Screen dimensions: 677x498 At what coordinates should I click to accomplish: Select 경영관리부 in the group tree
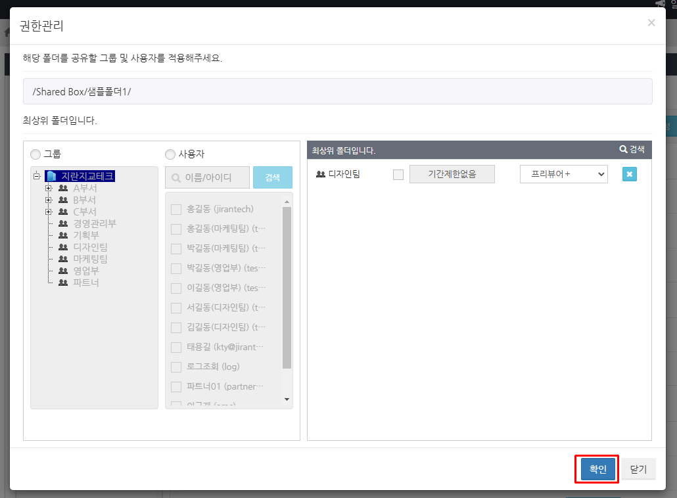[95, 223]
